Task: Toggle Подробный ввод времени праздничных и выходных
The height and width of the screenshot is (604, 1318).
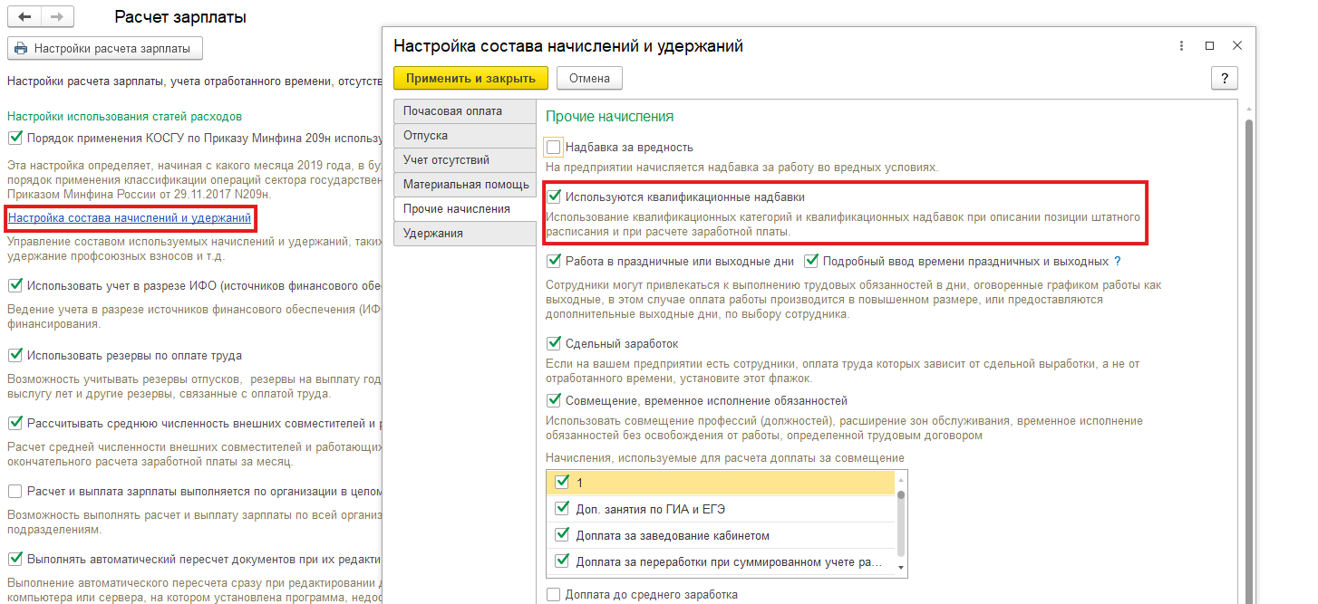Action: [x=811, y=261]
